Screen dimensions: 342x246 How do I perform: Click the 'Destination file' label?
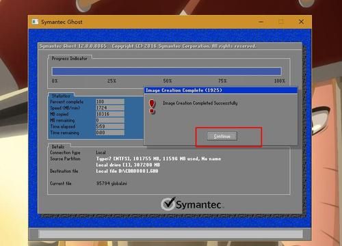[x=64, y=171]
